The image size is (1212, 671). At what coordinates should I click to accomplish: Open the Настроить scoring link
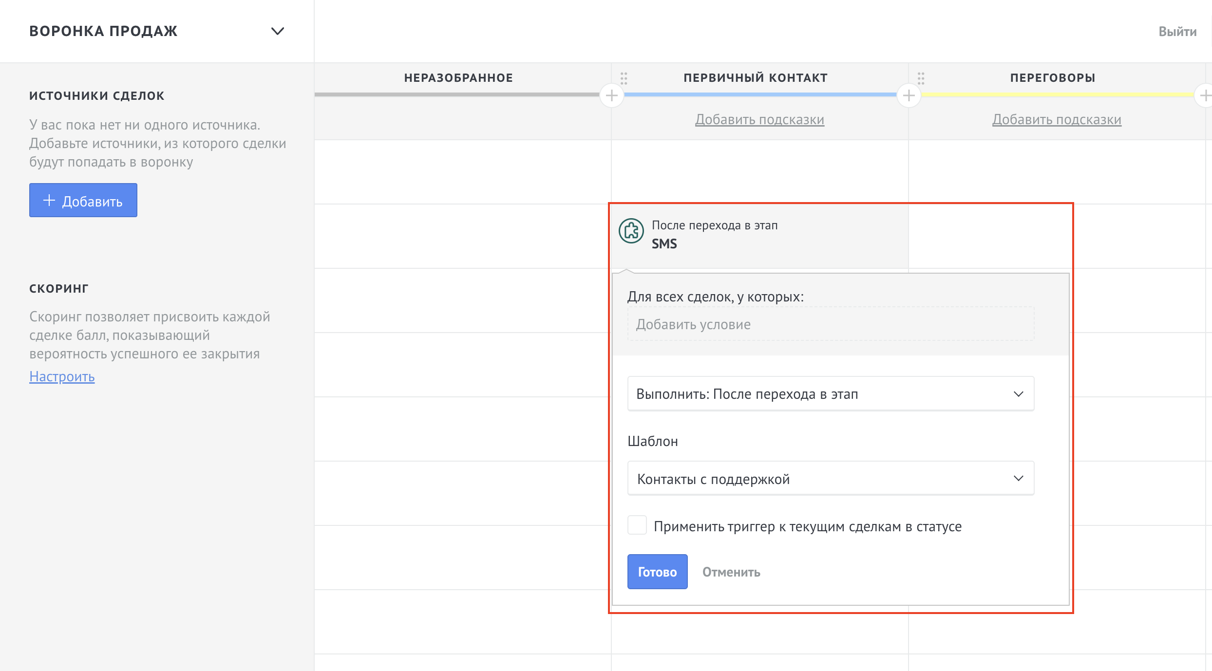[62, 376]
